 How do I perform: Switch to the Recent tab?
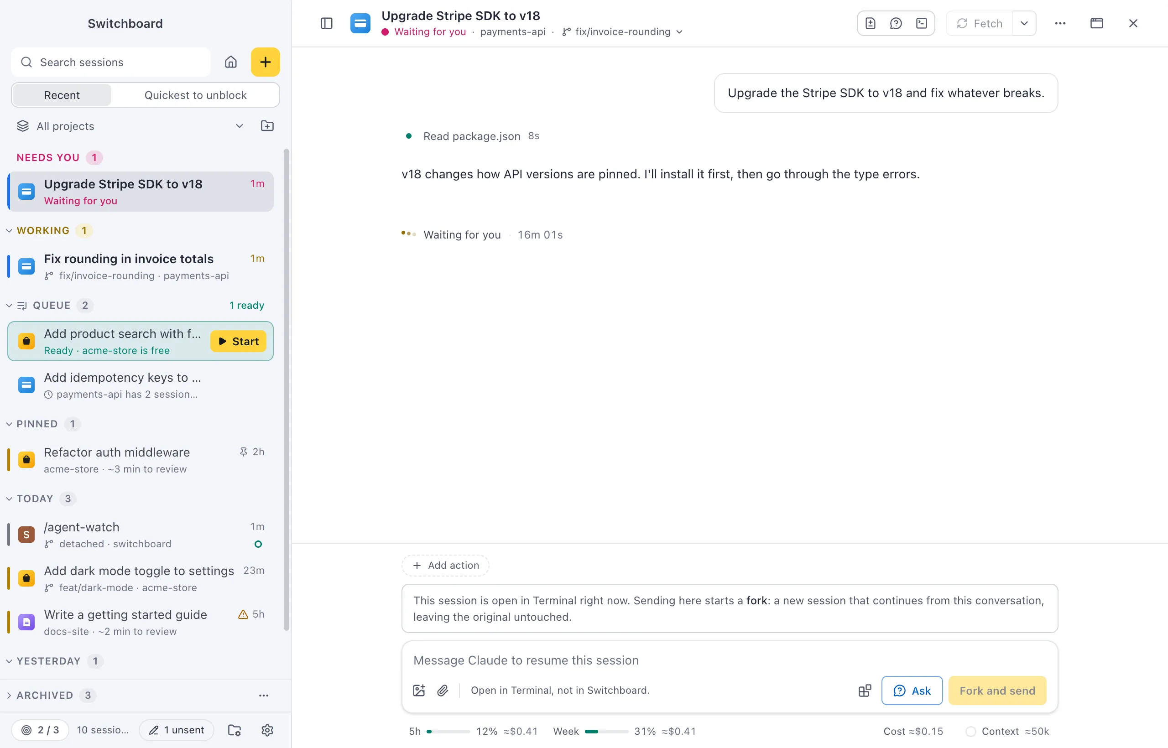click(x=62, y=95)
